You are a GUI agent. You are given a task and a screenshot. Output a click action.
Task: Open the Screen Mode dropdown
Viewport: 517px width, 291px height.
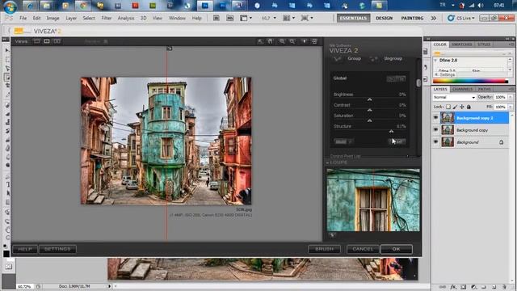[307, 18]
